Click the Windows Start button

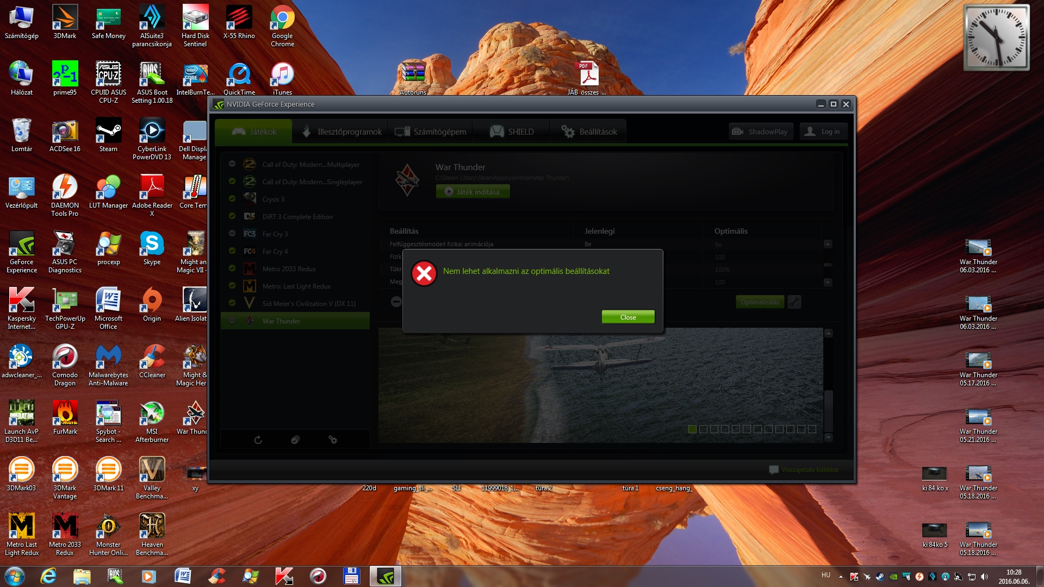point(15,576)
